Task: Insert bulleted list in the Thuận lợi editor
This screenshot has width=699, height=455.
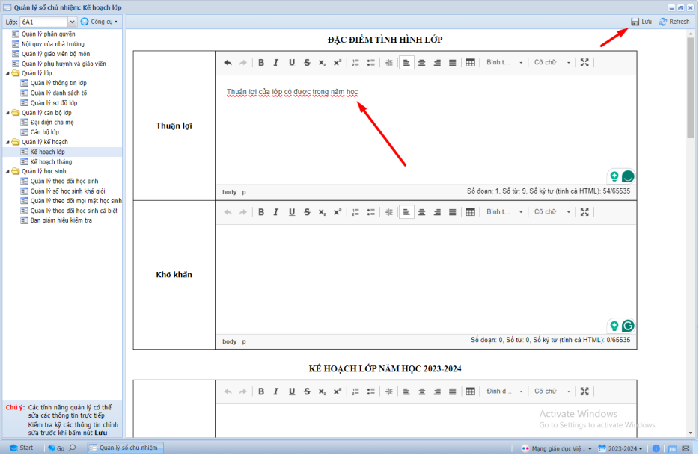Action: 370,63
